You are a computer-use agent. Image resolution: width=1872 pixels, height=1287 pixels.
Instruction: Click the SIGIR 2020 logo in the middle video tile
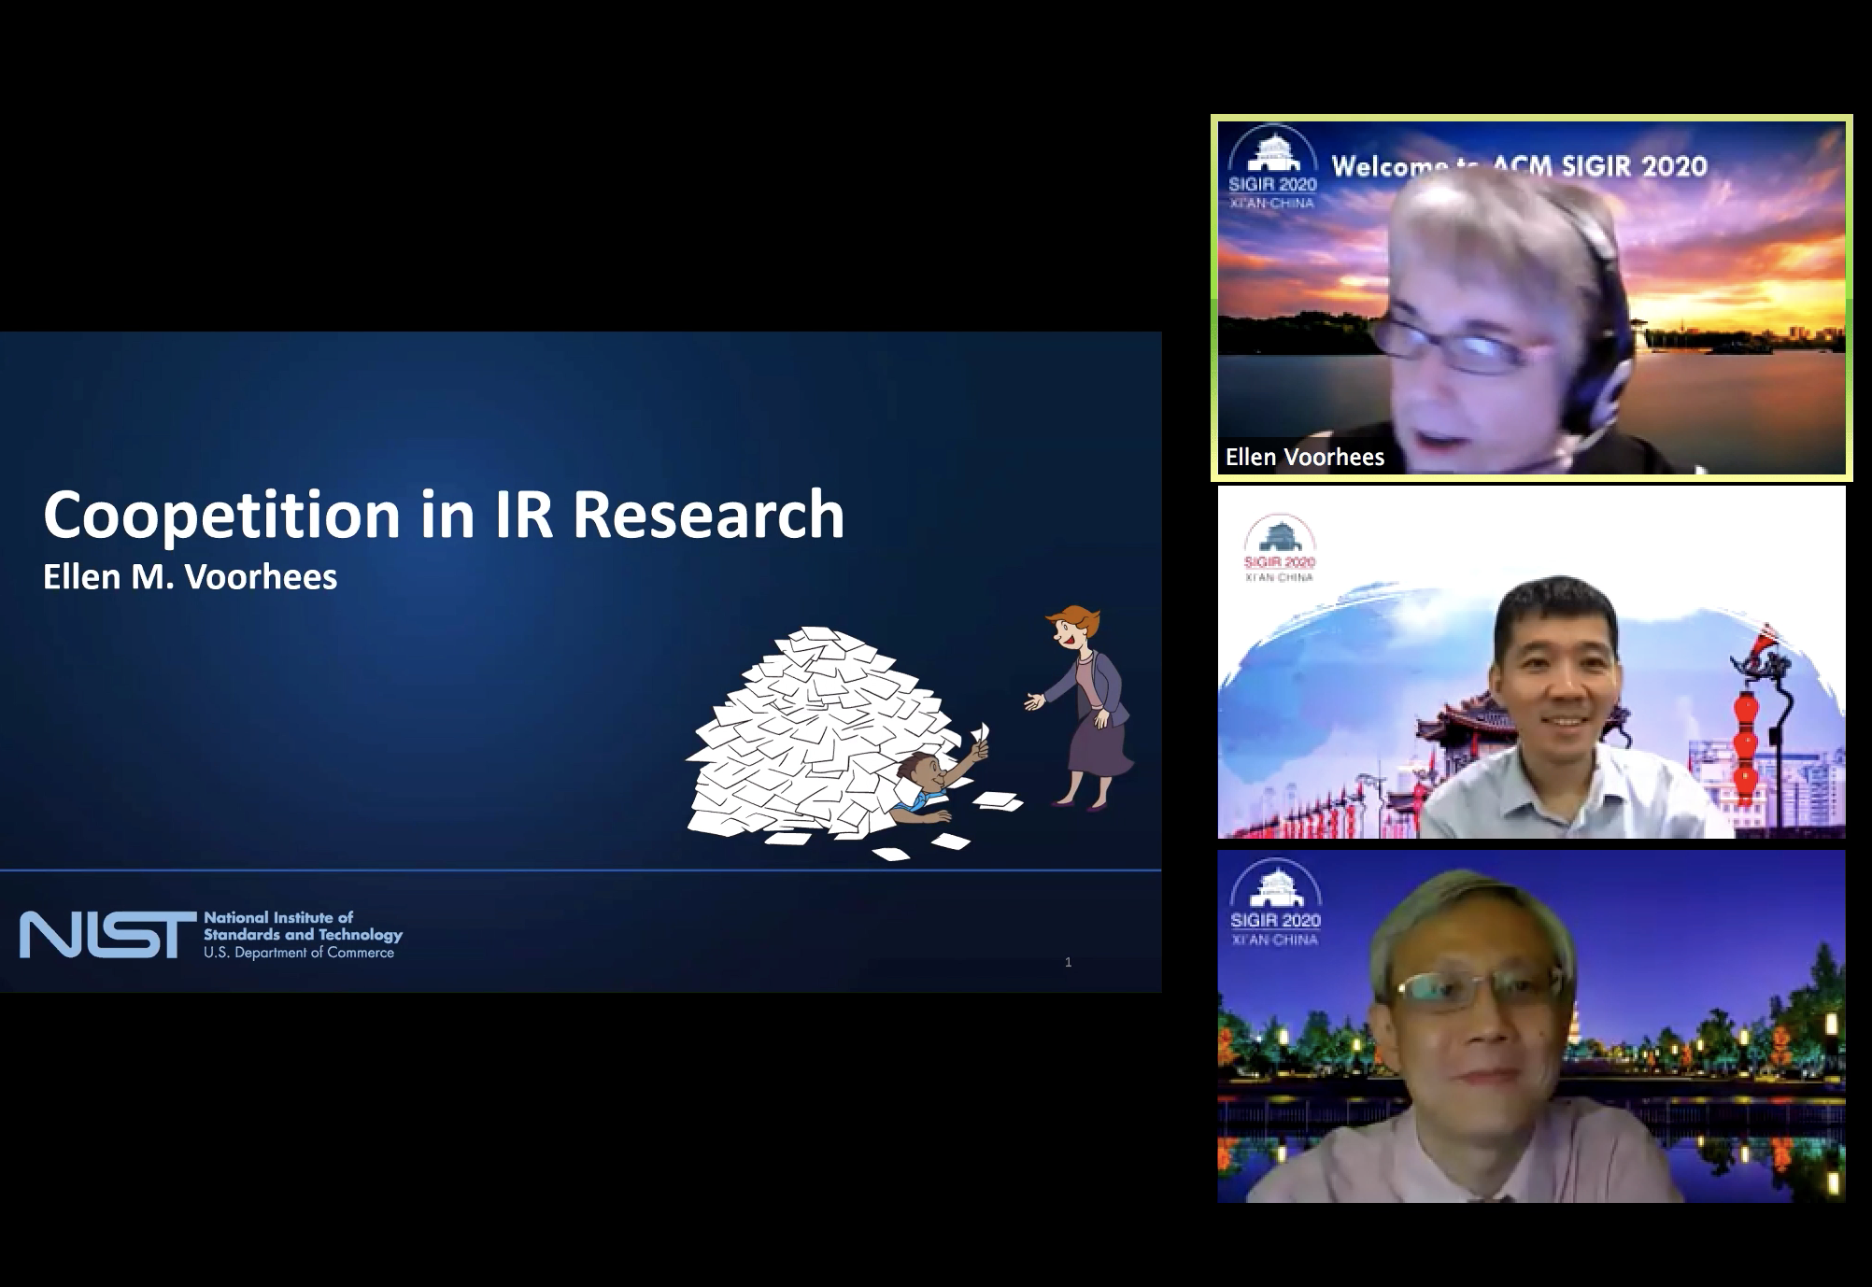point(1279,548)
